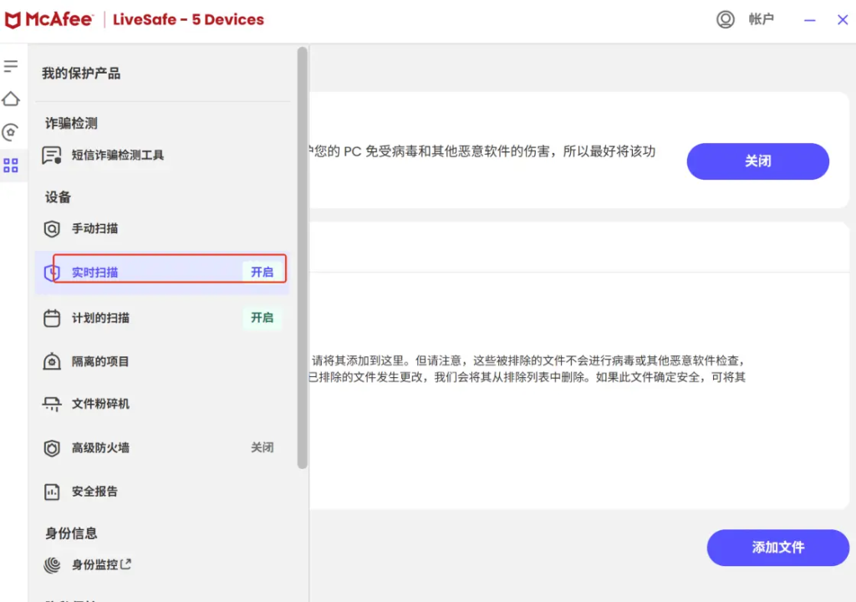Image resolution: width=856 pixels, height=602 pixels.
Task: Click the 身份信息 section label
Action: [71, 533]
